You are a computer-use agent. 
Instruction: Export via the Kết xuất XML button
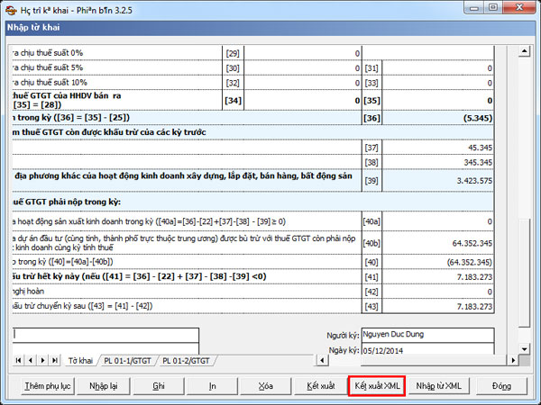pos(377,386)
